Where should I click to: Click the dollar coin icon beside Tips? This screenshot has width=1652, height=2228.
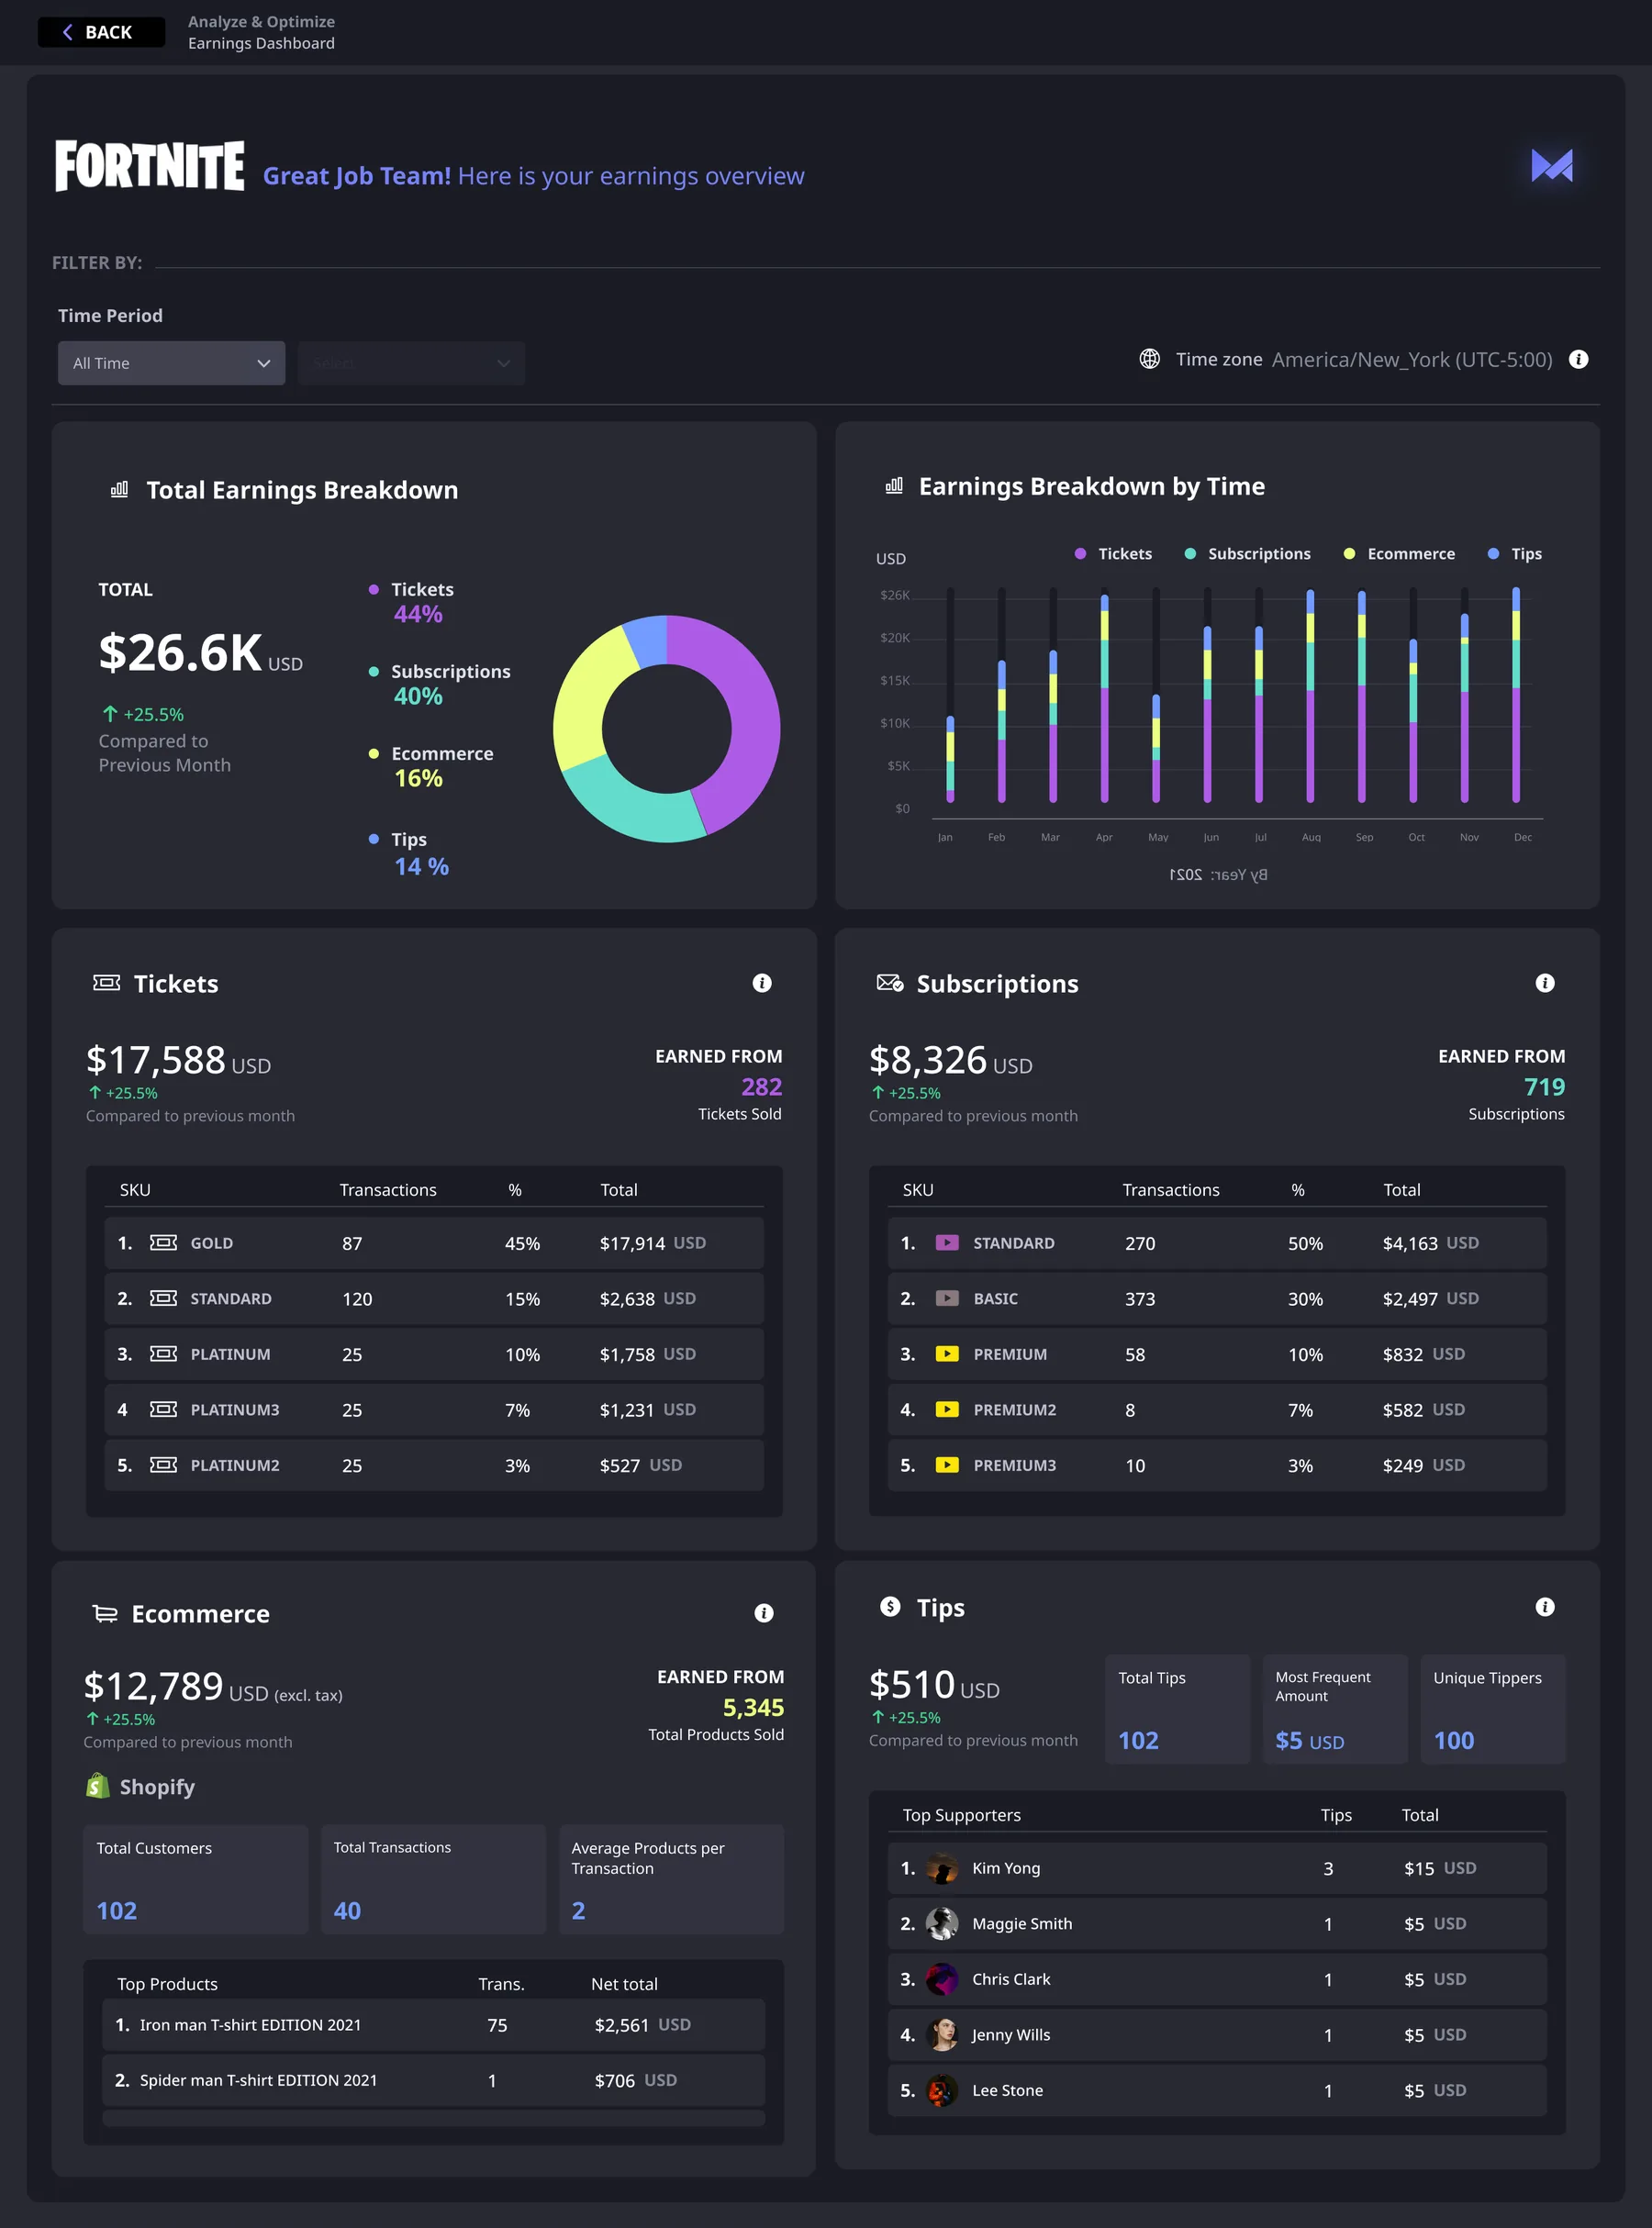890,1606
